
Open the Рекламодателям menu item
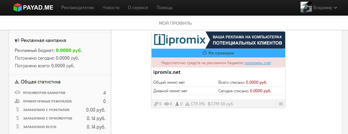coord(78,8)
